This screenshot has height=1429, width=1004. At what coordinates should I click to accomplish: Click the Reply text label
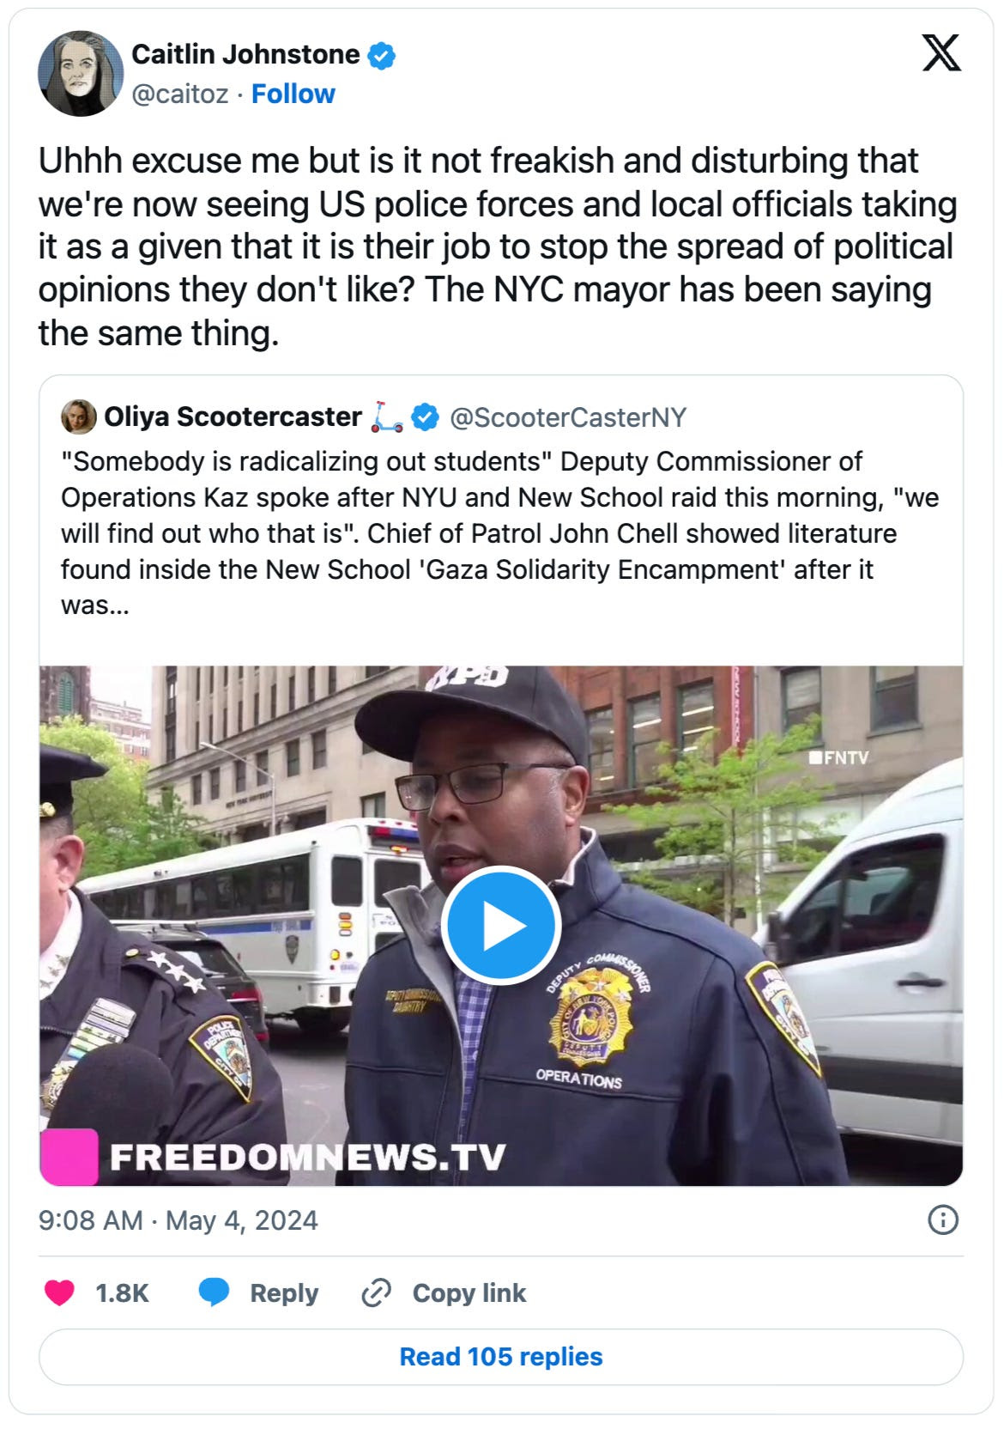pos(284,1292)
